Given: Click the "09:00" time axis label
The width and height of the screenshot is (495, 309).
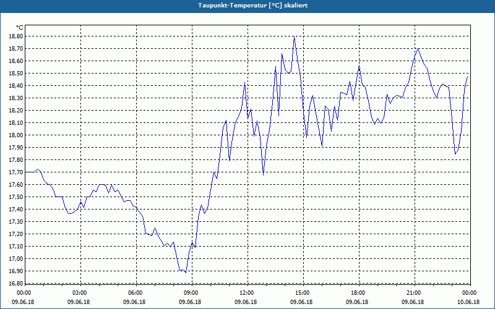Looking at the screenshot, I should [x=192, y=293].
